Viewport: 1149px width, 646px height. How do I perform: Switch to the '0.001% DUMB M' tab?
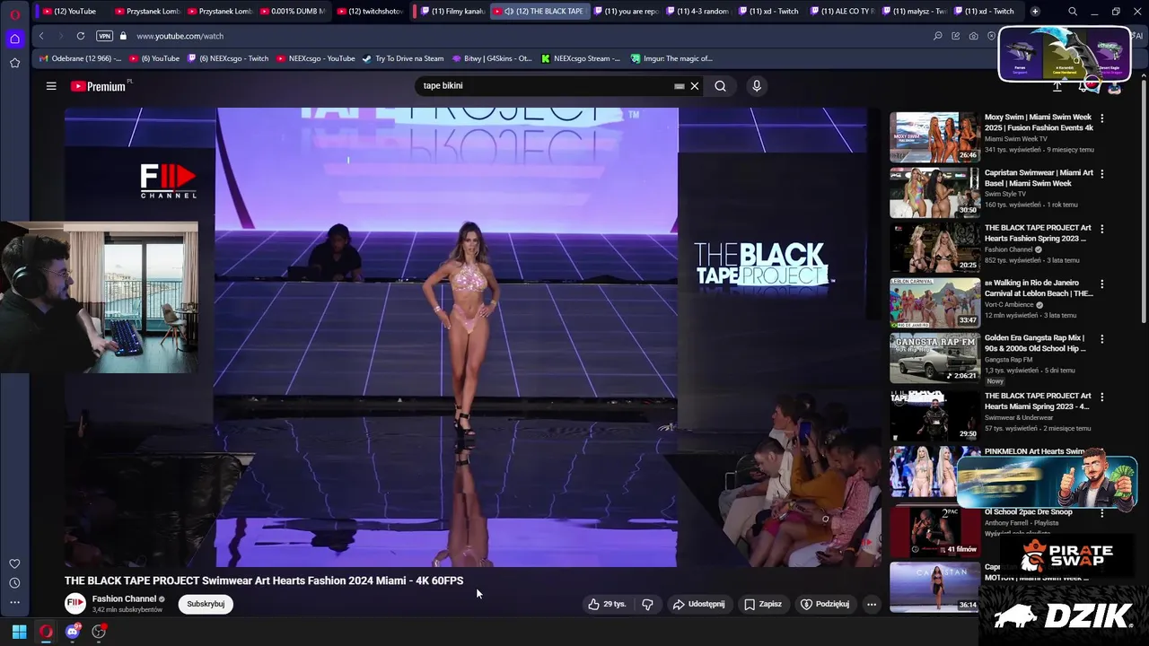point(292,12)
